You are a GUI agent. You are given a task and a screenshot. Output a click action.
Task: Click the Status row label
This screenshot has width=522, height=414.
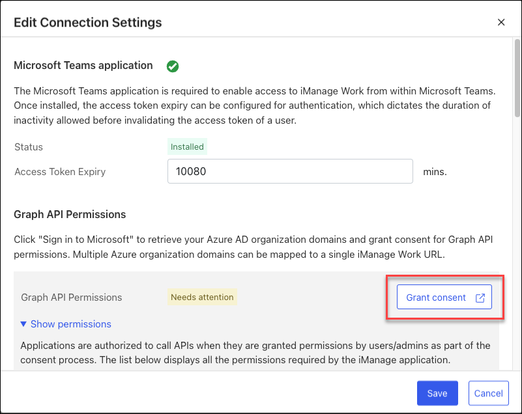(x=28, y=146)
